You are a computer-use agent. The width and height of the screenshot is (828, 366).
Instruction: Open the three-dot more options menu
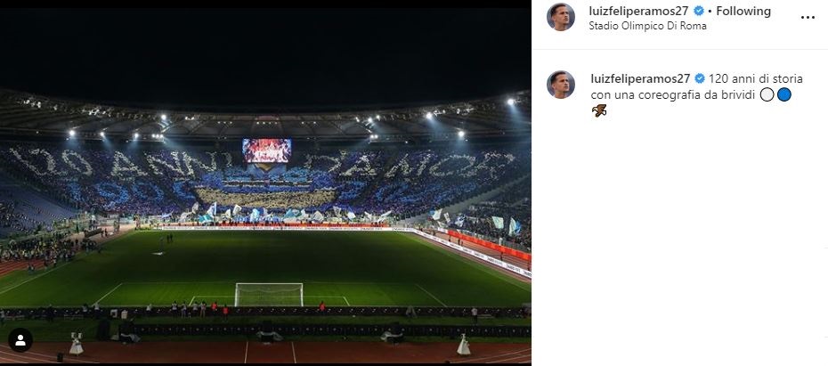[808, 18]
